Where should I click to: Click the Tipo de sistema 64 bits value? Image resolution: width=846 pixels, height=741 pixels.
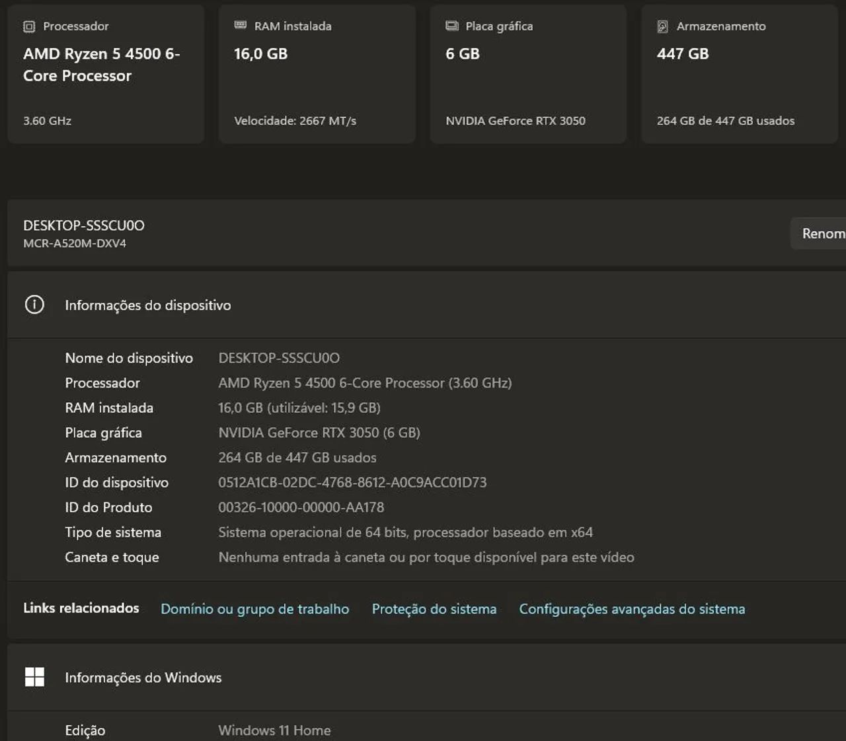coord(406,532)
